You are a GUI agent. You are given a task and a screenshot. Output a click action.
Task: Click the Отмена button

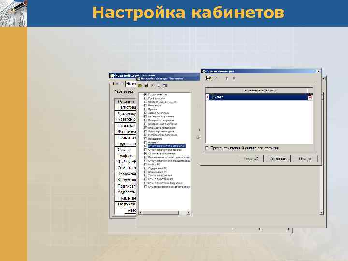[305, 159]
